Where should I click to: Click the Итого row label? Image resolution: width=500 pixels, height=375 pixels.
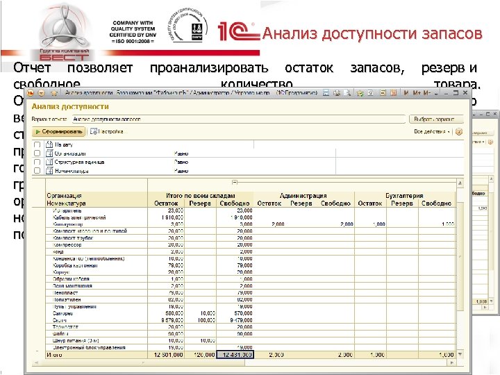coord(54,355)
